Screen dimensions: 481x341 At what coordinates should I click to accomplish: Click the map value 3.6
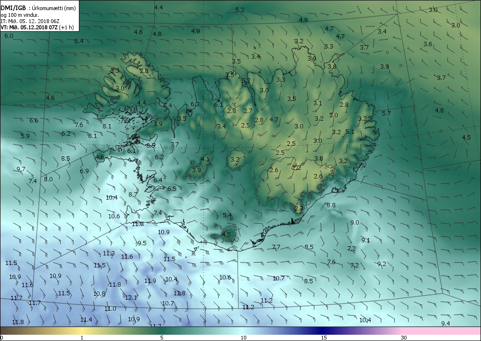[x=428, y=44]
